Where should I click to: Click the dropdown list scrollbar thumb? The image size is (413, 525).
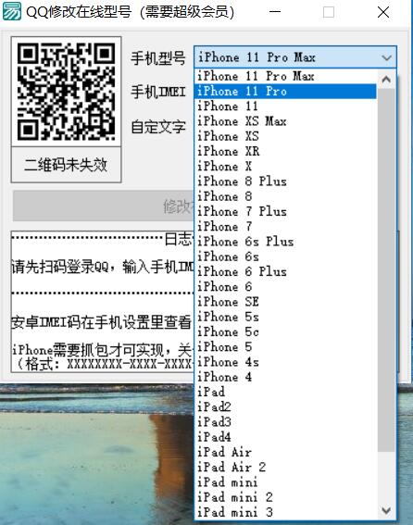pyautogui.click(x=386, y=269)
